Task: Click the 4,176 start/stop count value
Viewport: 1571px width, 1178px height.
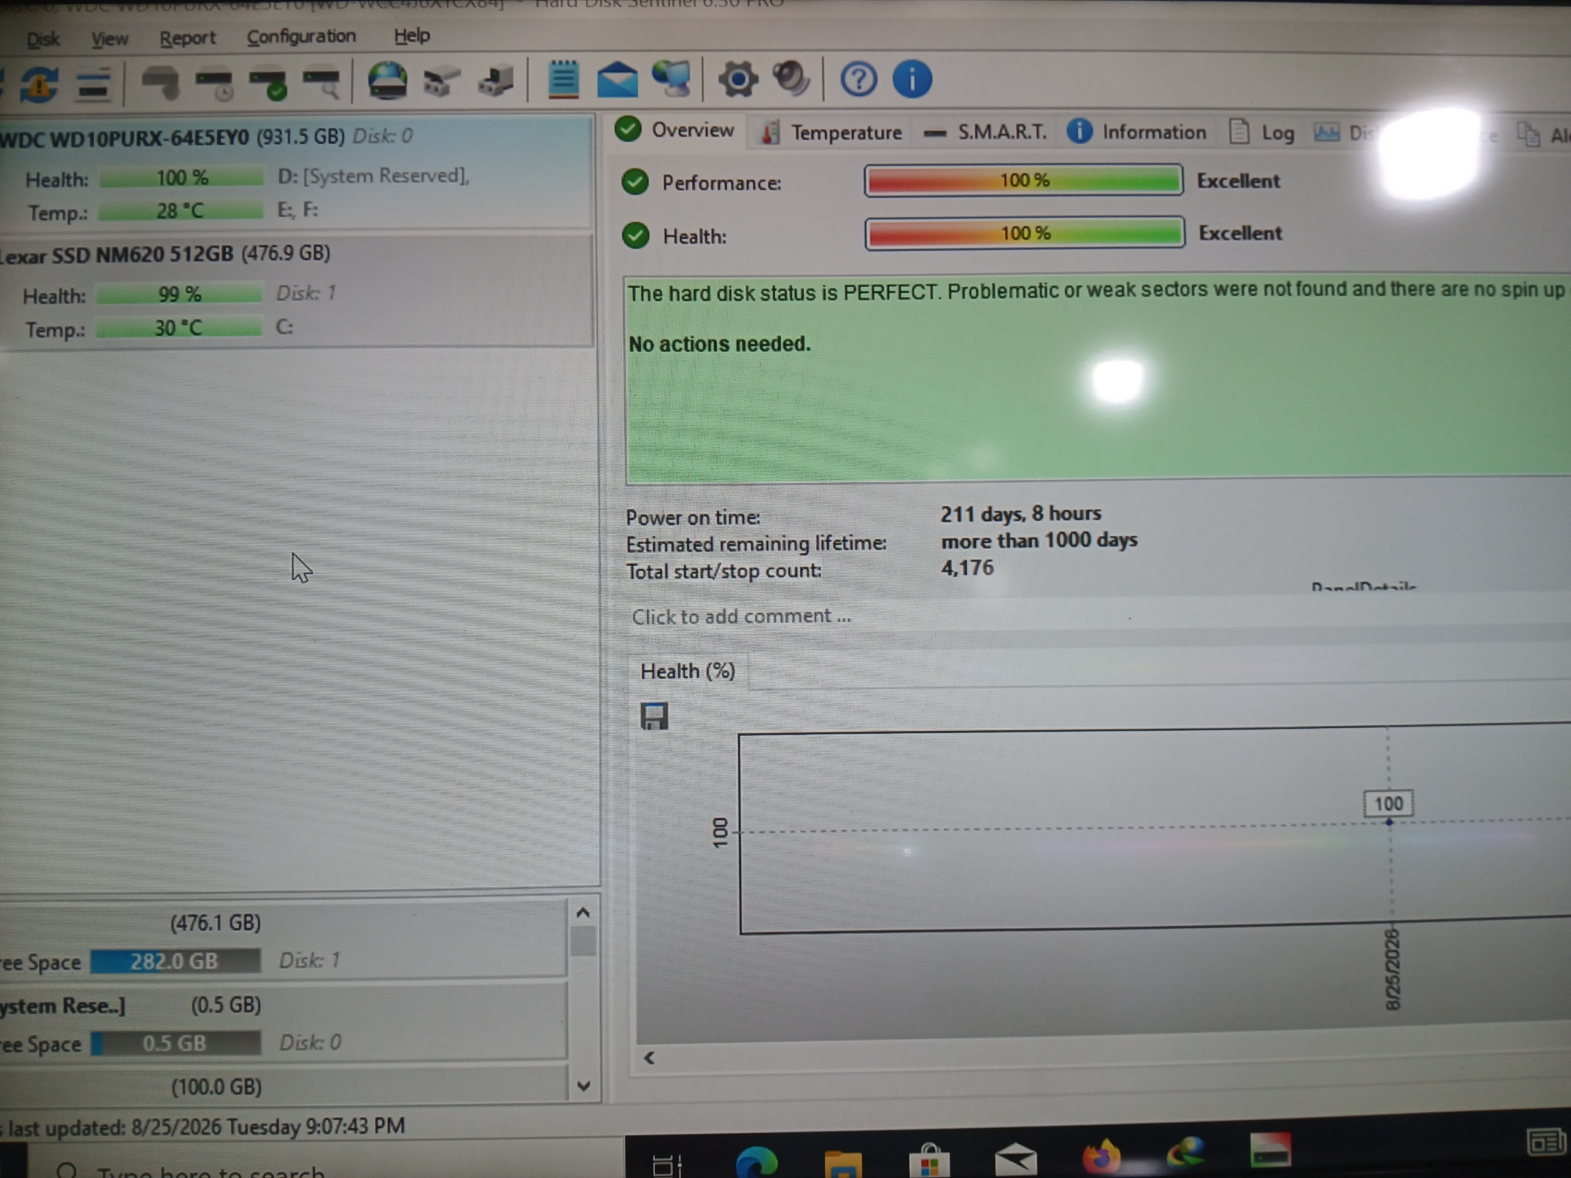Action: [x=967, y=568]
